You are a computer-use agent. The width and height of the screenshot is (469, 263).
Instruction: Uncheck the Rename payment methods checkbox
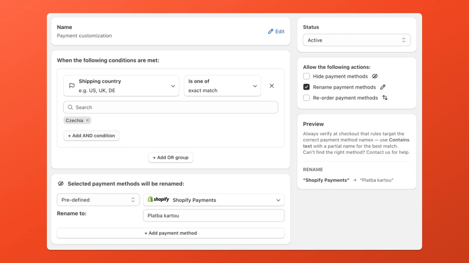[306, 87]
